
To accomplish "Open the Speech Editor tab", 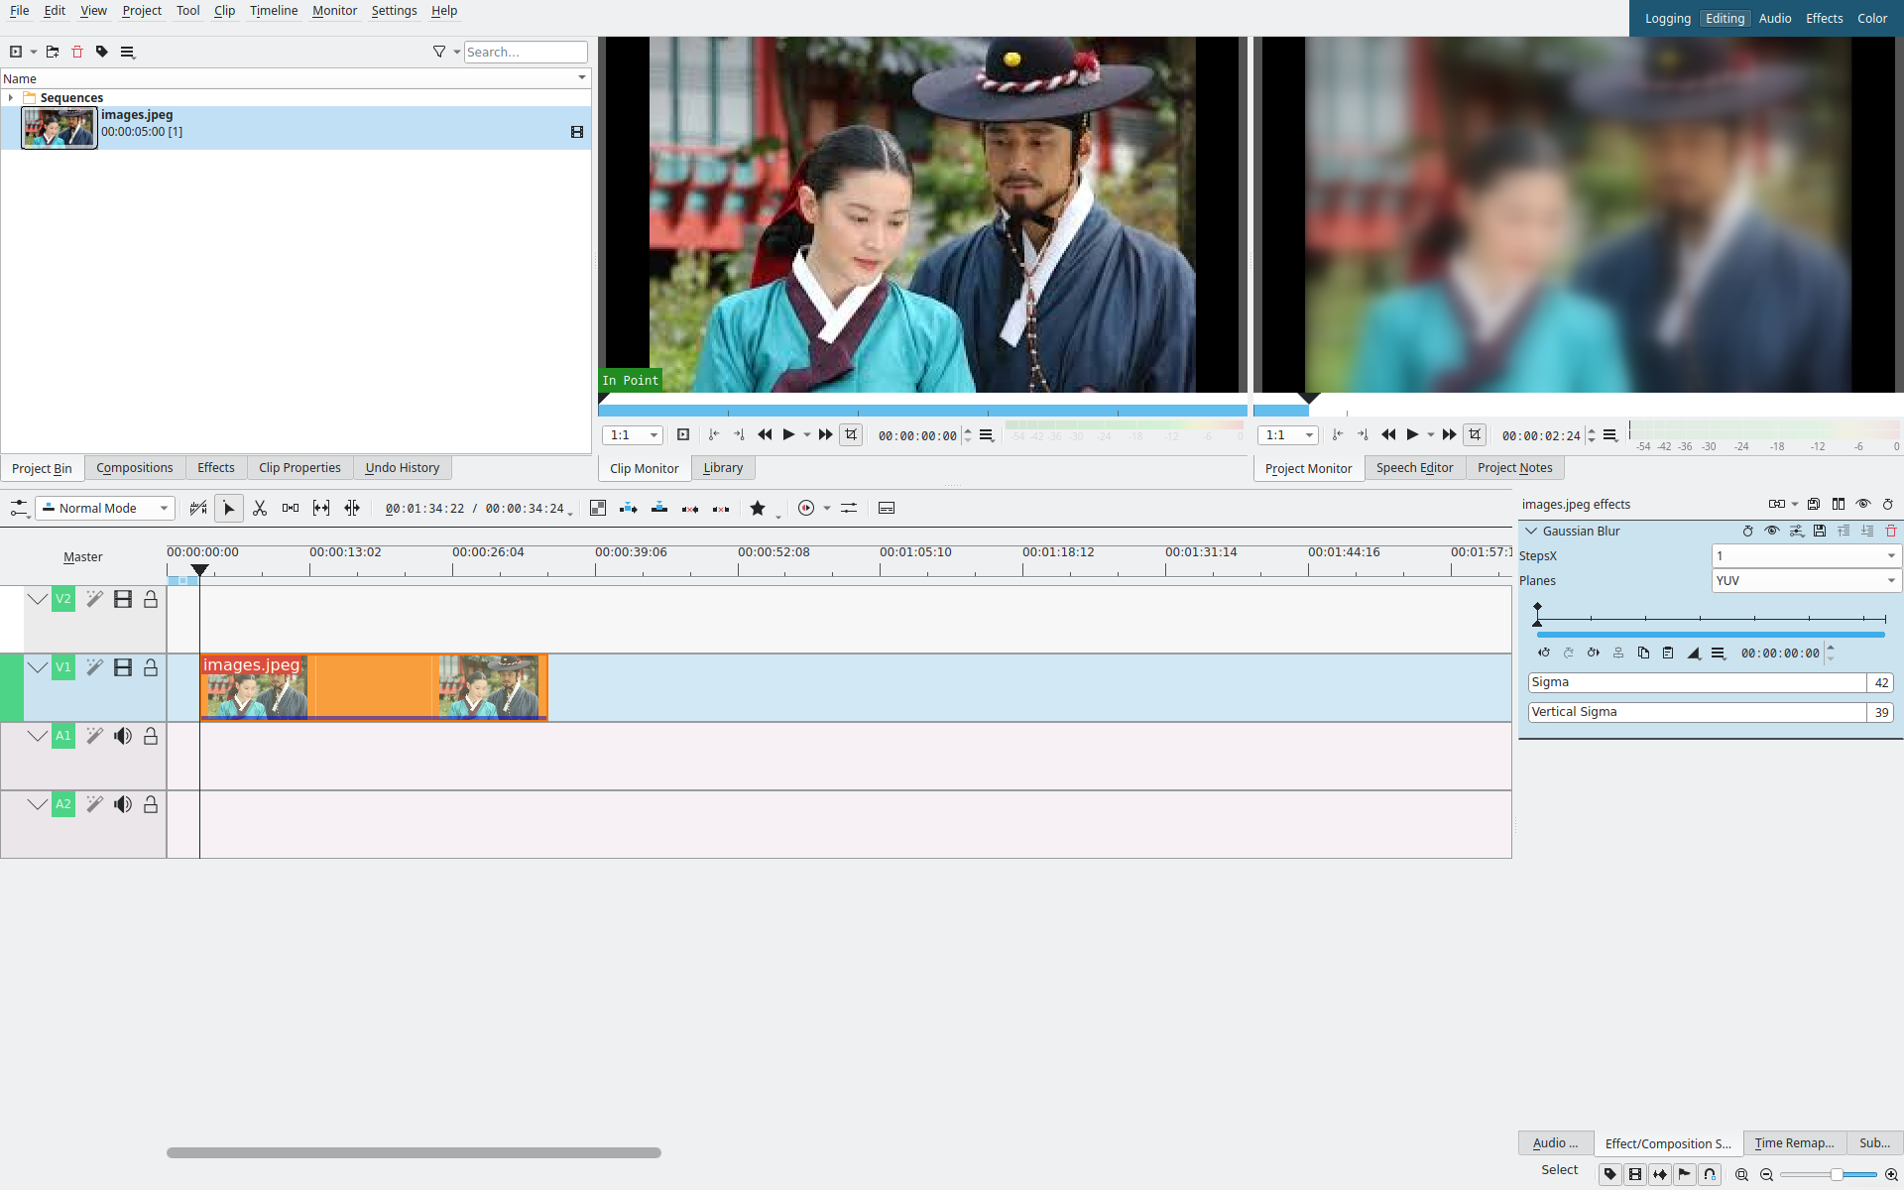I will 1414,468.
